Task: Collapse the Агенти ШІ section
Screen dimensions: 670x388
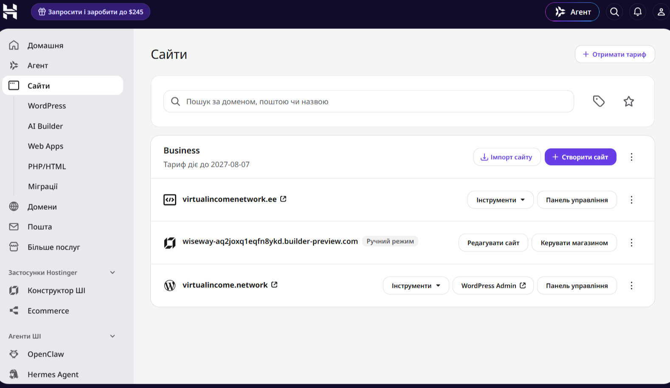Action: 113,336
